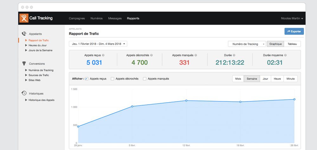Image resolution: width=317 pixels, height=150 pixels.
Task: Select Mois granularity
Action: 238,79
